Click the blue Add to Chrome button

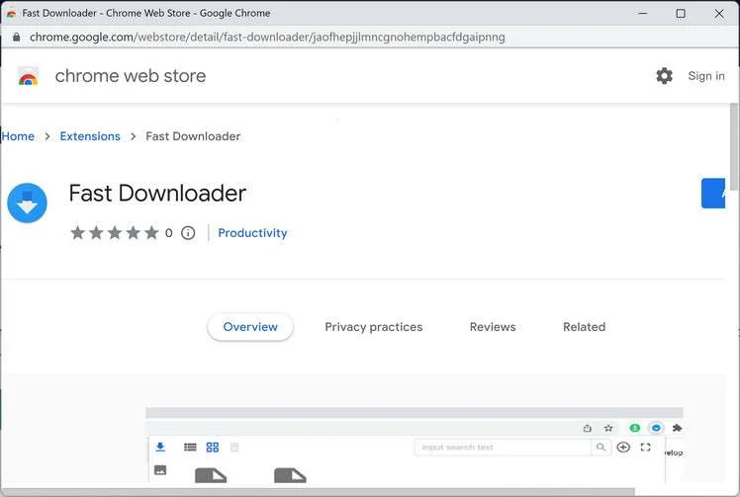713,194
